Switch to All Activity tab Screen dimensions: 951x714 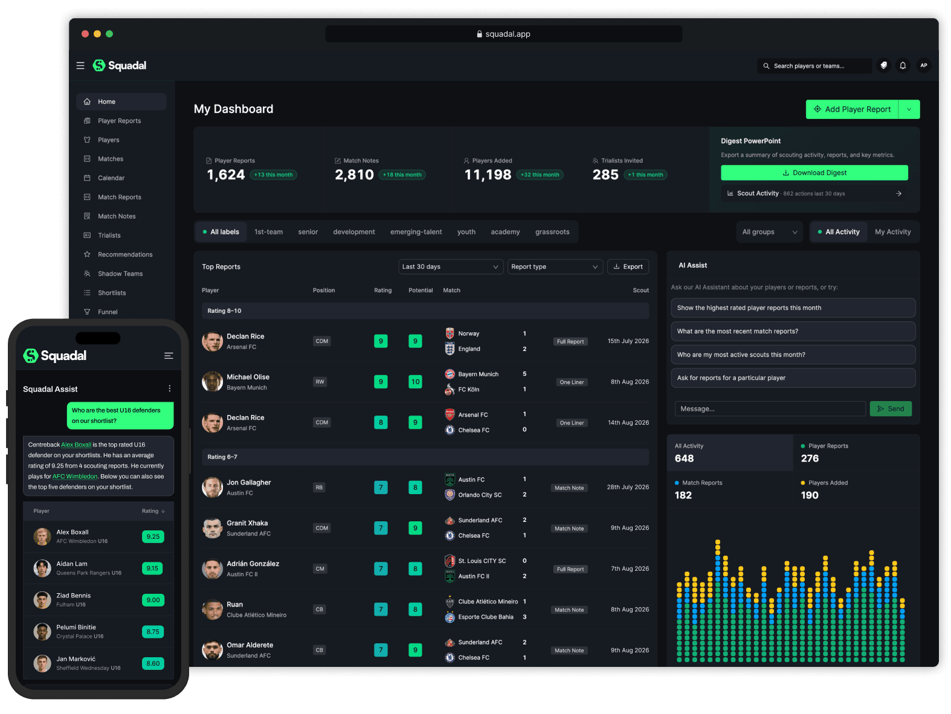pos(839,232)
